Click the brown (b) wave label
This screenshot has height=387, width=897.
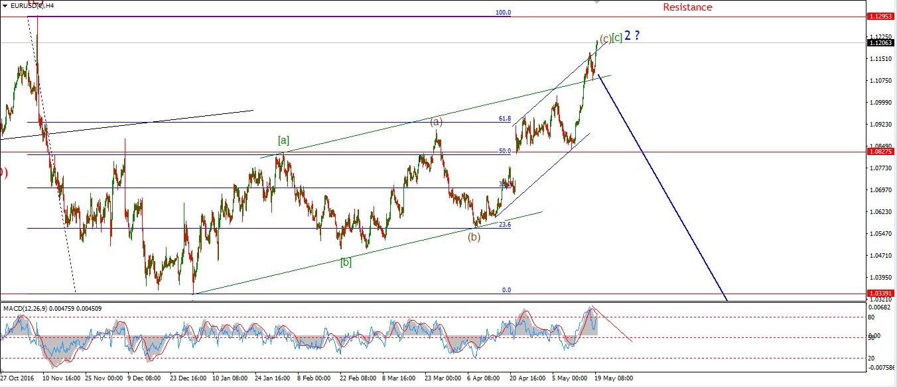pos(474,237)
